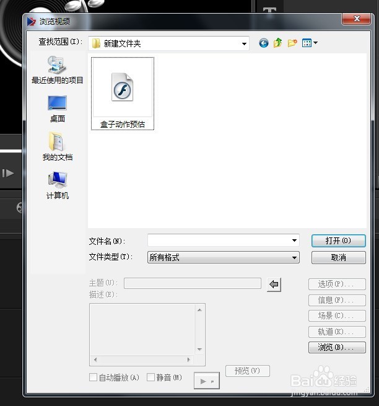Image resolution: width=379 pixels, height=406 pixels.
Task: Click the 浏览视频 title bar app icon
Action: 32,21
